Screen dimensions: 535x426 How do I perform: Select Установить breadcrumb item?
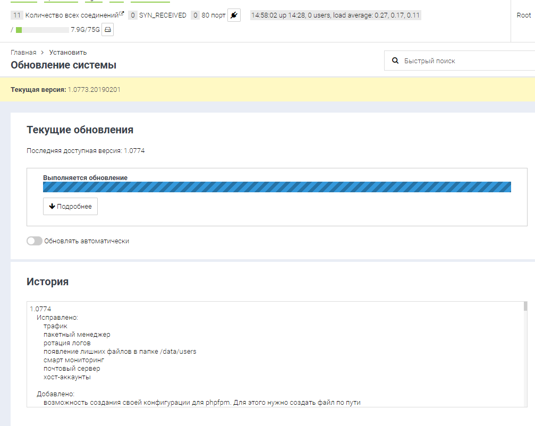68,53
